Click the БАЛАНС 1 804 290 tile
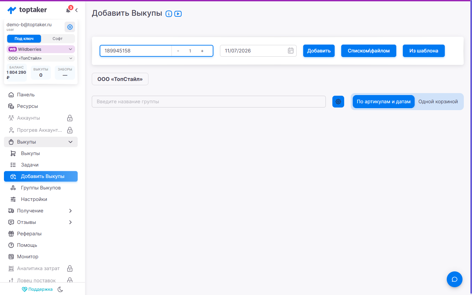Viewport: 472px width, 295px height. pyautogui.click(x=17, y=73)
